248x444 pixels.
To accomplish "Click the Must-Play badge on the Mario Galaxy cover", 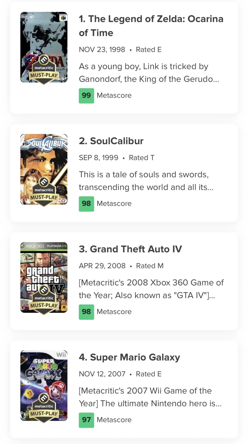I will tap(44, 410).
